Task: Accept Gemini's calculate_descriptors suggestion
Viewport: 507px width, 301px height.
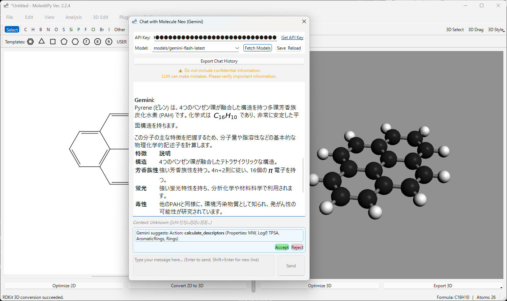Action: point(282,247)
